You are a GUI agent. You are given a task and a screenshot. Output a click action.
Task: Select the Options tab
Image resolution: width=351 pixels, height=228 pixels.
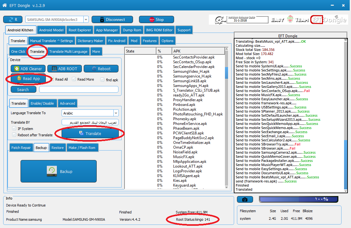tap(167, 41)
